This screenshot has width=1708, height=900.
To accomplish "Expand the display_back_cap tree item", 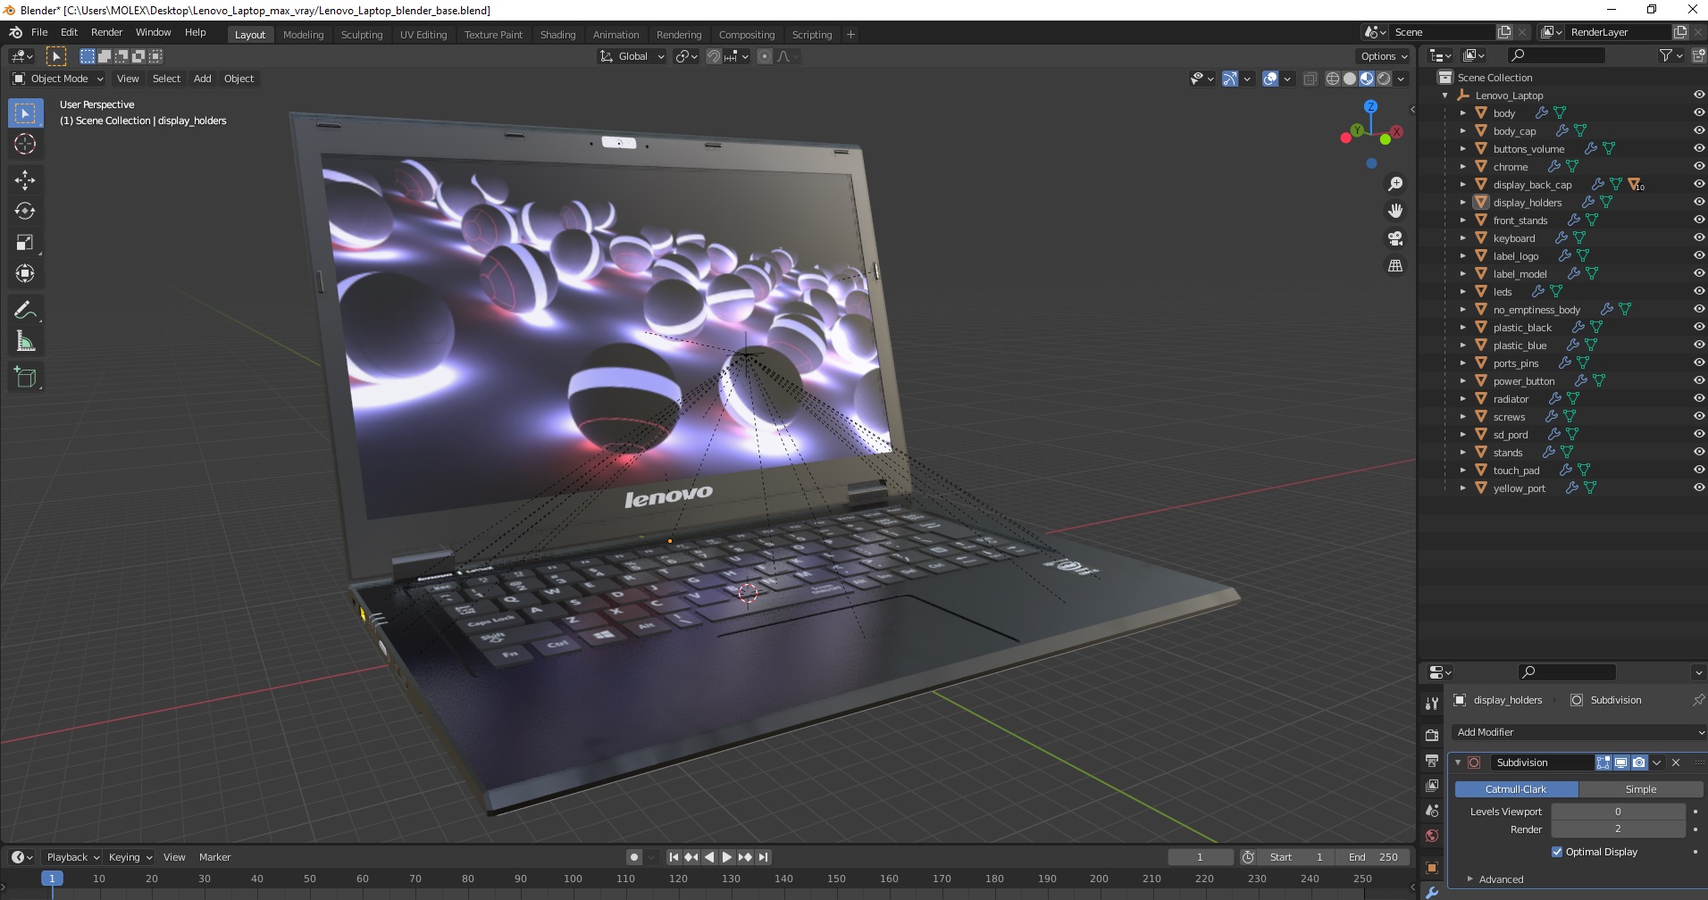I will coord(1462,185).
